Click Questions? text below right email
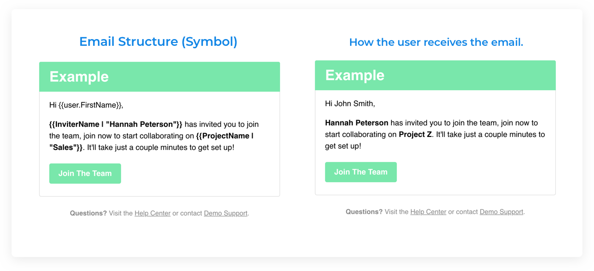 point(364,212)
